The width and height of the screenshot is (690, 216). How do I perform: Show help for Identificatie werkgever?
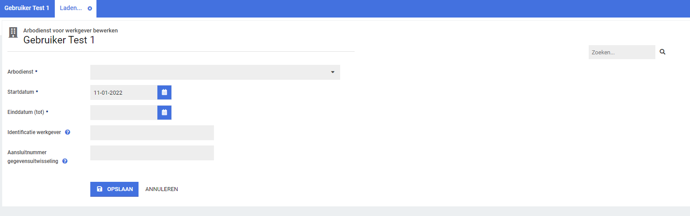pyautogui.click(x=68, y=132)
